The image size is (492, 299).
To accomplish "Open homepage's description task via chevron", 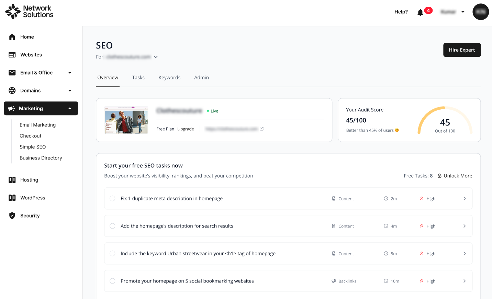I will [x=465, y=226].
